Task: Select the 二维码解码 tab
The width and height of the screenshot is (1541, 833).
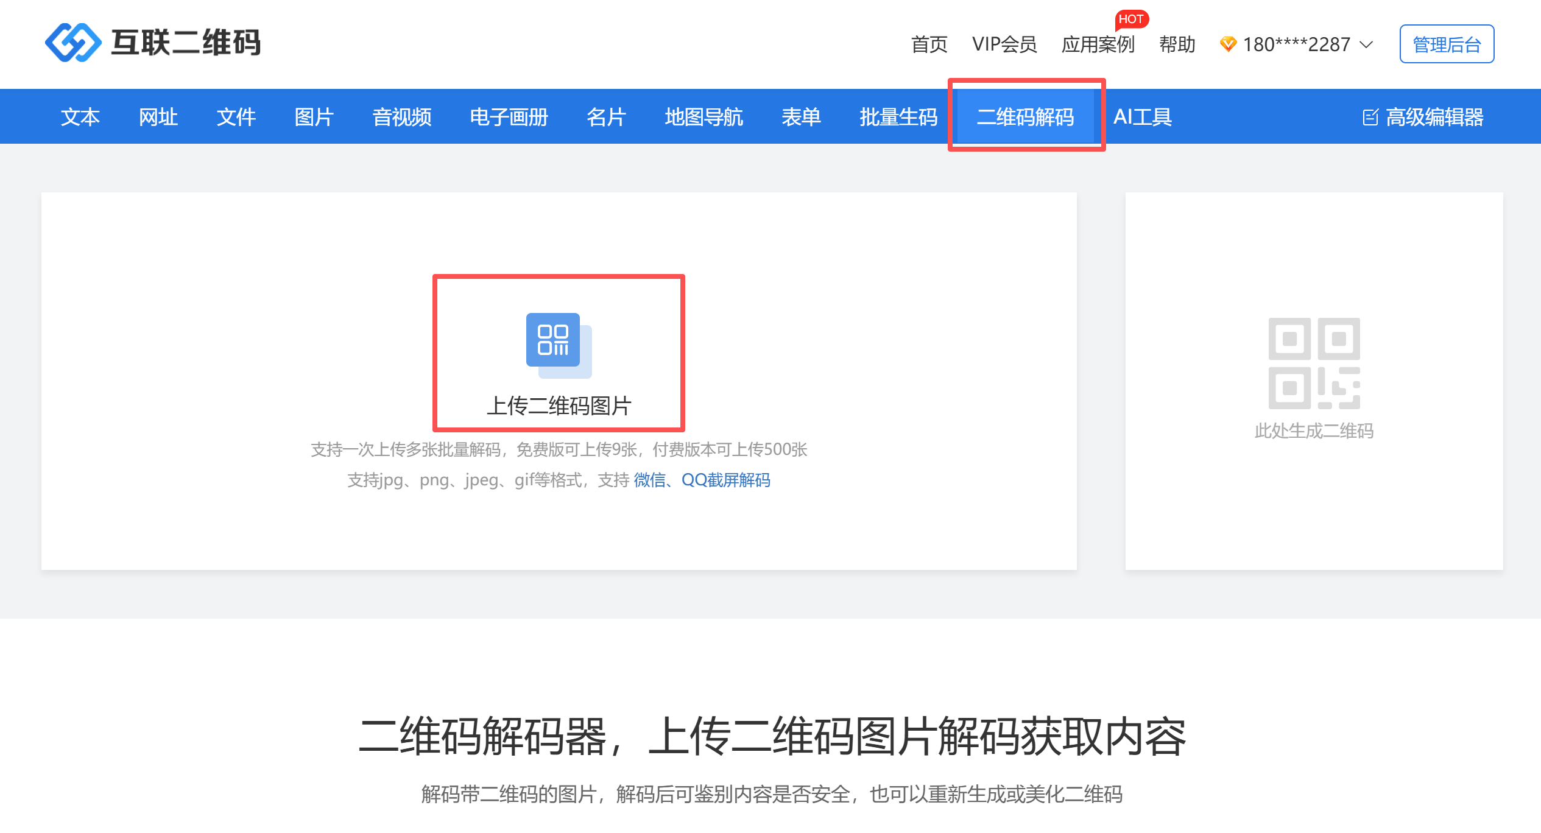Action: point(1026,117)
